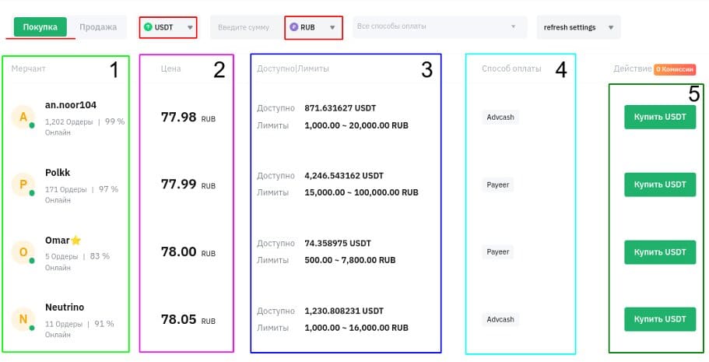Click the Доступно|Лимиты column header
The image size is (709, 362).
293,69
